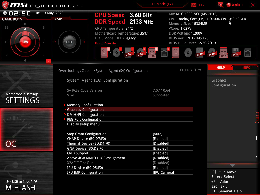Screen dimensions: 260x195
Task: Toggle CHAP Device [Enabled] value
Action: (x=160, y=139)
